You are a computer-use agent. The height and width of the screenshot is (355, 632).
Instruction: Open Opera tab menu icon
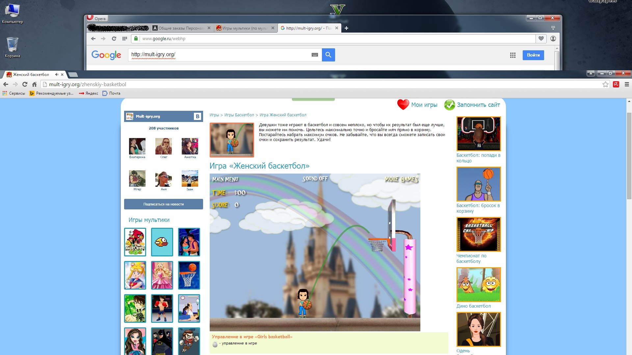553,28
